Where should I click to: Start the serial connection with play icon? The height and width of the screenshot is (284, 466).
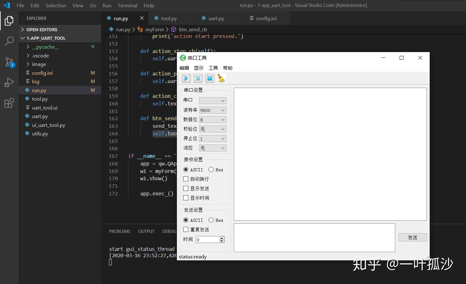pos(186,78)
